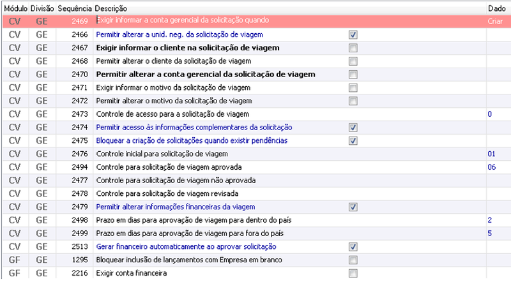Uncheck 'Bloquear a criação de solicitações' box
Image resolution: width=511 pixels, height=282 pixels.
(353, 140)
